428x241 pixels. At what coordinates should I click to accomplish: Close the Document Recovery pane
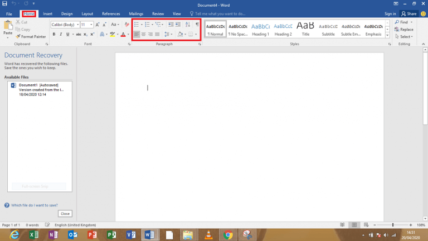[x=65, y=214]
